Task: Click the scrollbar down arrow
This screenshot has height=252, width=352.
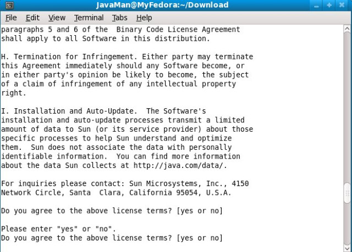Action: [347, 248]
